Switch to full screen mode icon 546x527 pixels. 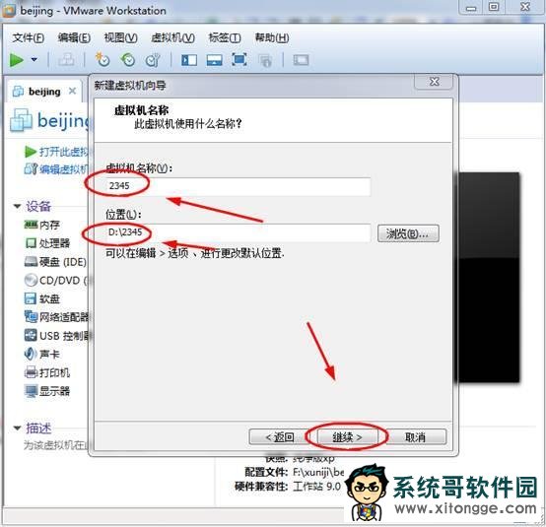239,59
